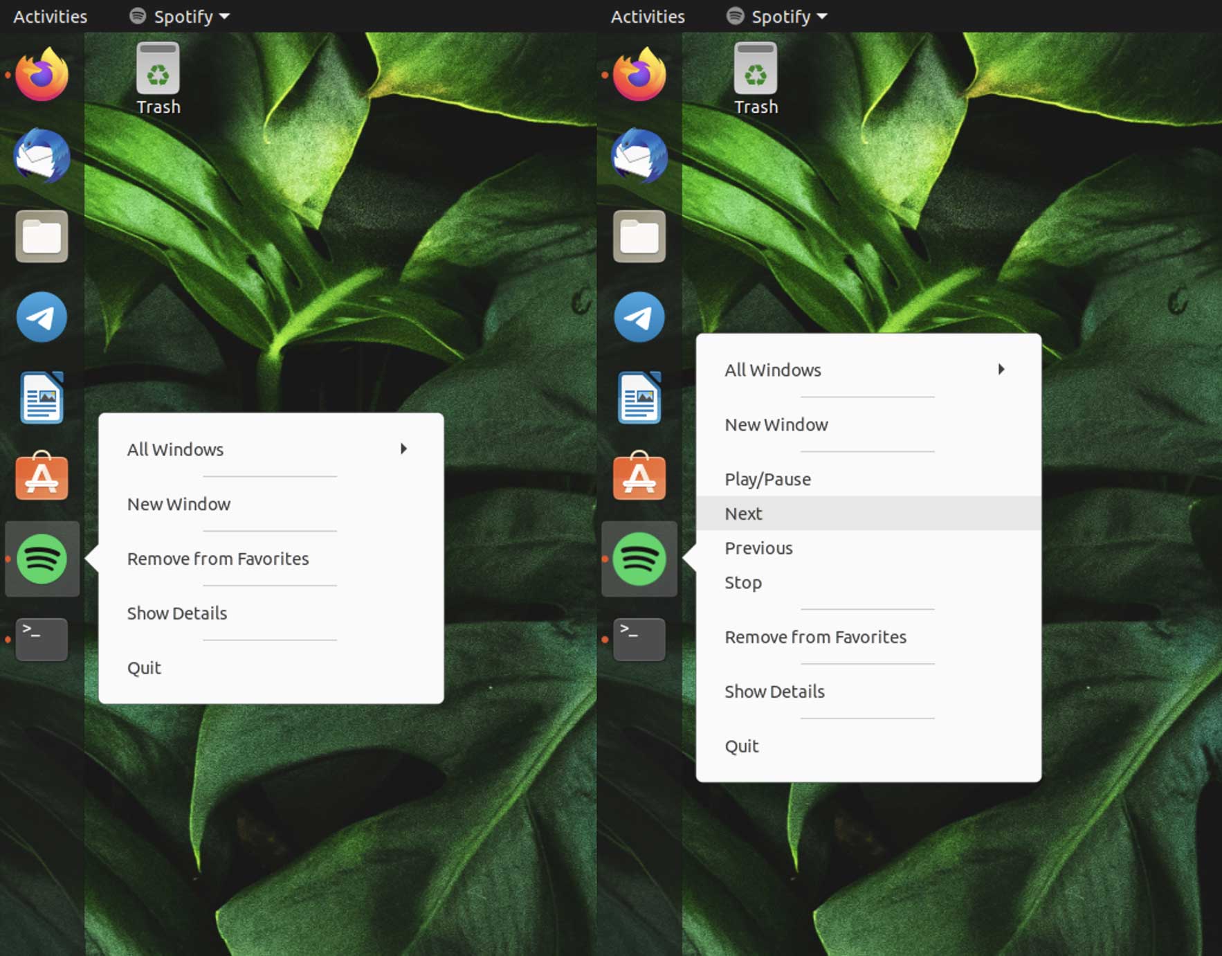Choose Show Details in the left menu
This screenshot has height=956, width=1222.
pos(271,613)
